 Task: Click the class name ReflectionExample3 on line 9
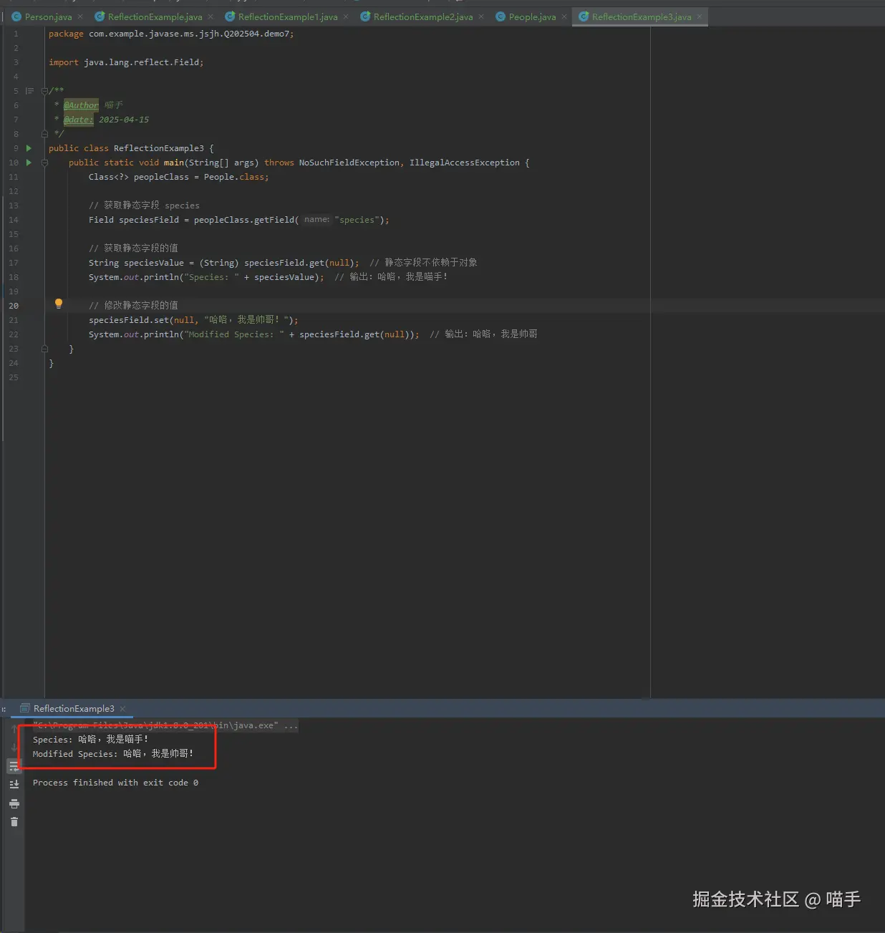point(159,148)
